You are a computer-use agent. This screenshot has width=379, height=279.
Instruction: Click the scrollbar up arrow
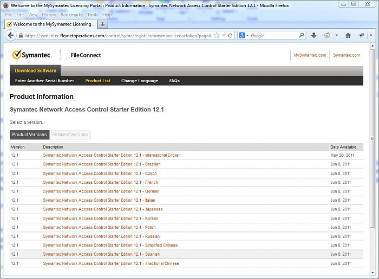point(373,45)
